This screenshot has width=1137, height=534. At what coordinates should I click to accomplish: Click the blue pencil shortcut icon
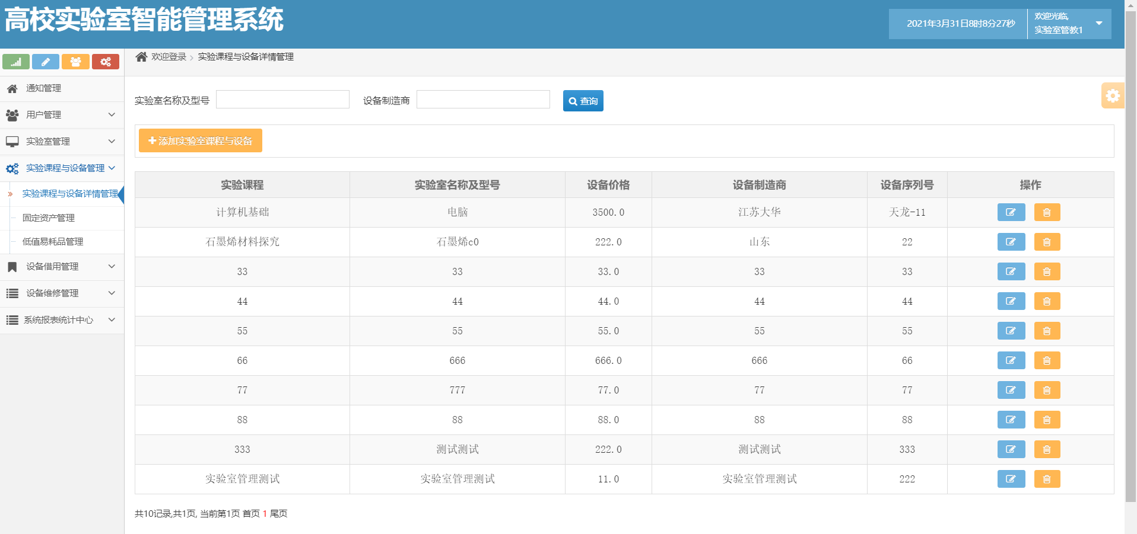point(46,62)
